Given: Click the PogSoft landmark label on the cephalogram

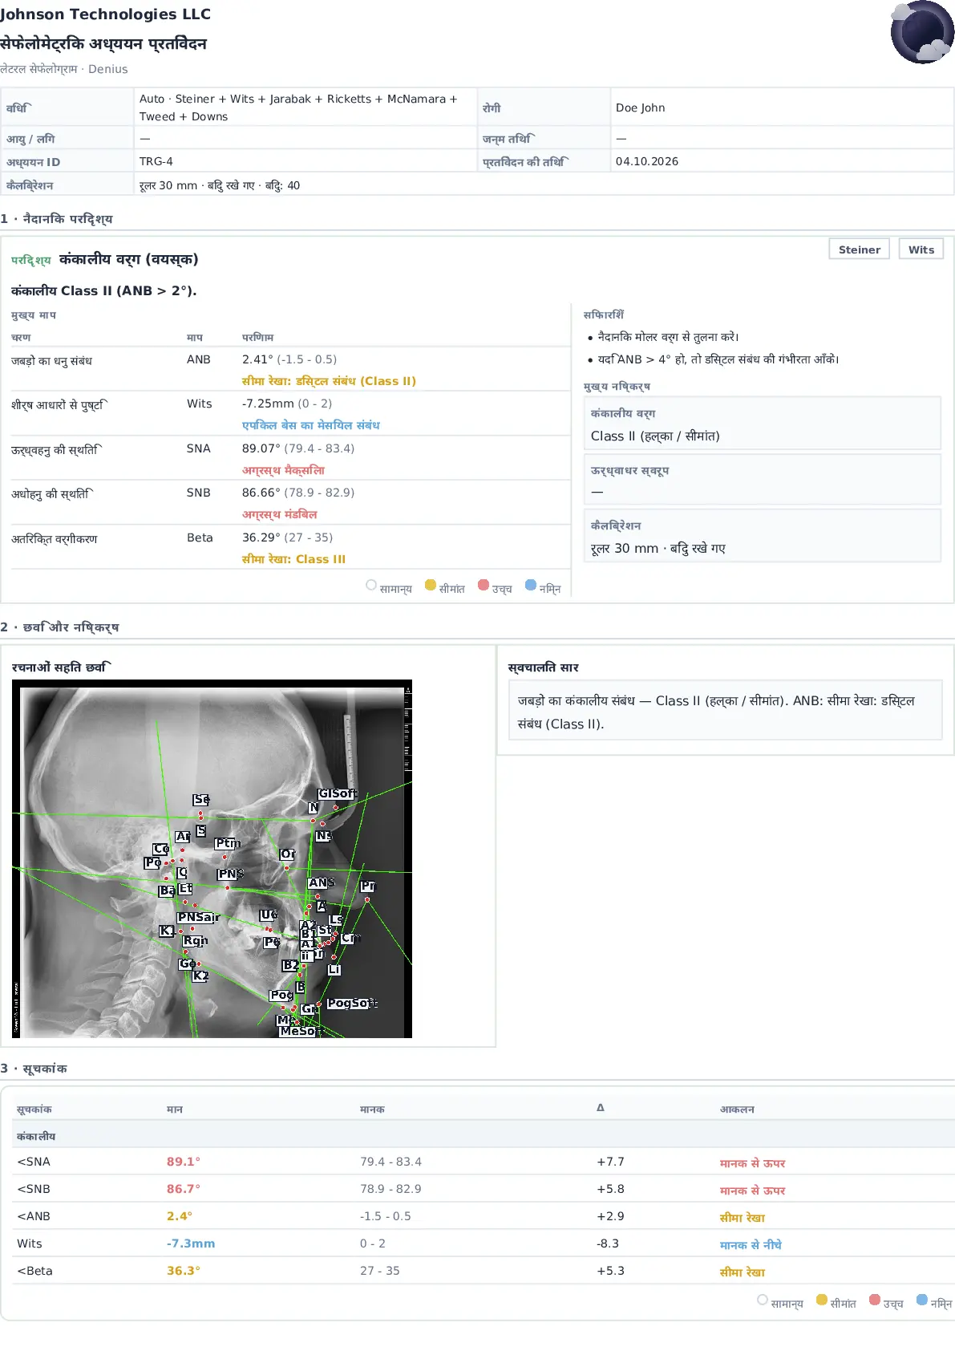Looking at the screenshot, I should [350, 1003].
